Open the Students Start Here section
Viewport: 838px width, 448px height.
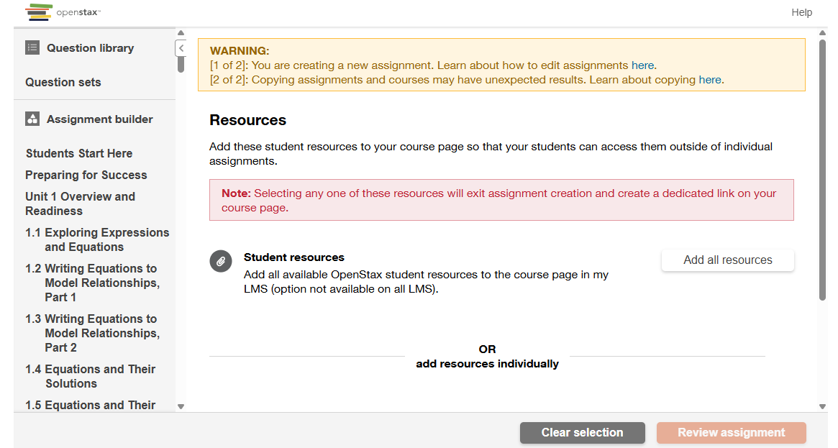tap(79, 153)
